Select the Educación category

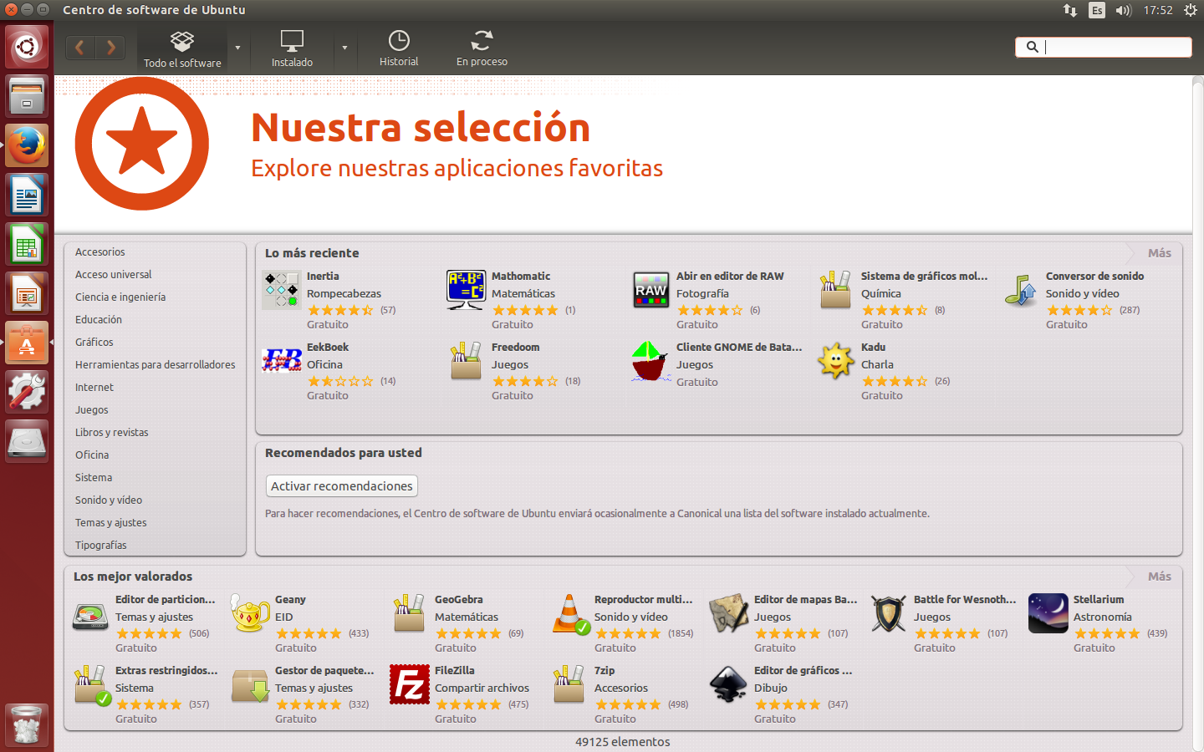pyautogui.click(x=99, y=319)
